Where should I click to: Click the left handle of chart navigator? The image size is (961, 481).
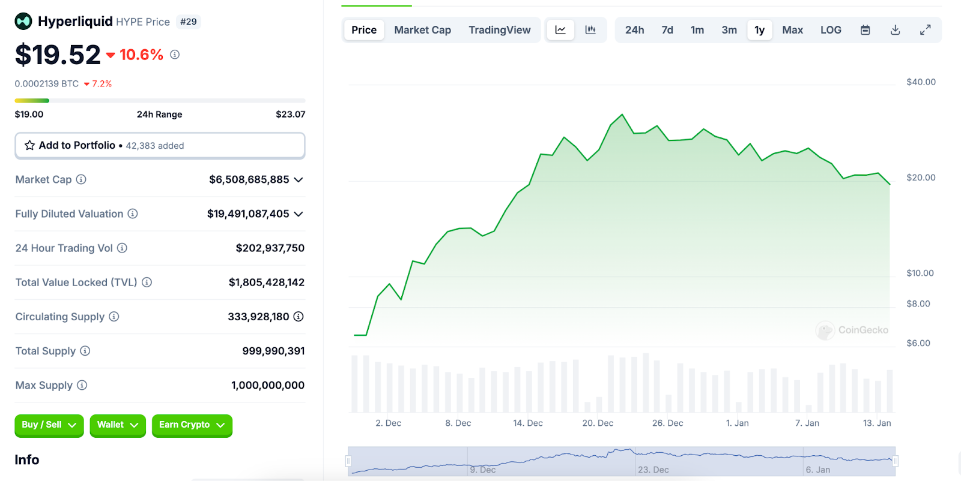(348, 461)
